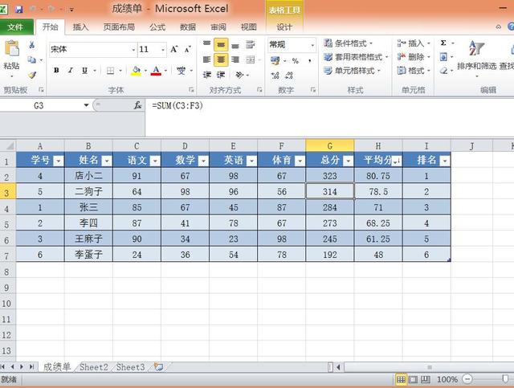Apply Underline formatting
This screenshot has height=388, width=514.
(x=84, y=71)
